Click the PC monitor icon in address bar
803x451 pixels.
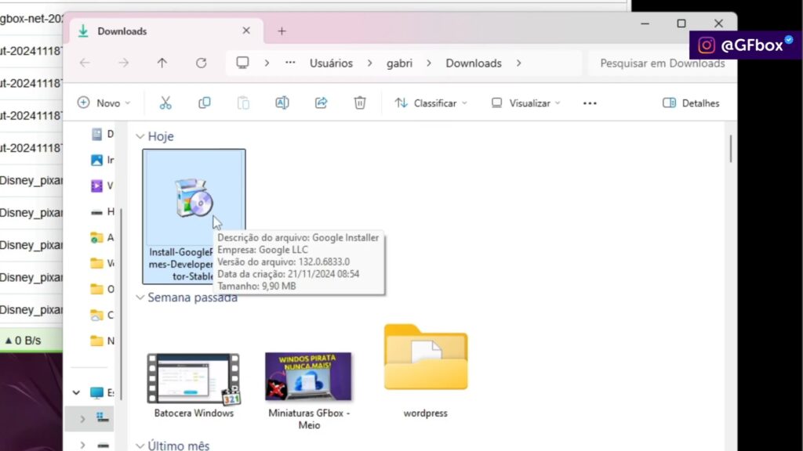click(x=242, y=63)
